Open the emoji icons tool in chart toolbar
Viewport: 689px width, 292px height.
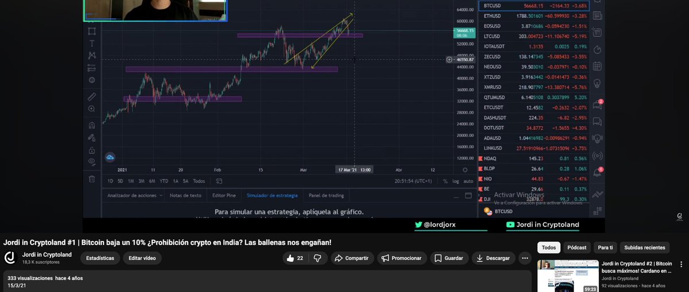[x=92, y=80]
